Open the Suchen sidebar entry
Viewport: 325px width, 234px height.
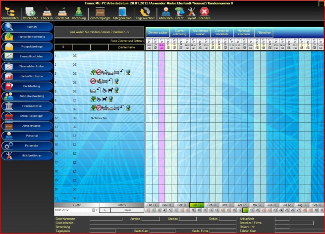[27, 27]
